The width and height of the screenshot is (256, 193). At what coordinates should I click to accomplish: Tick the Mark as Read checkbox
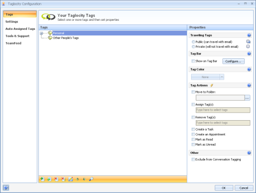(x=193, y=140)
